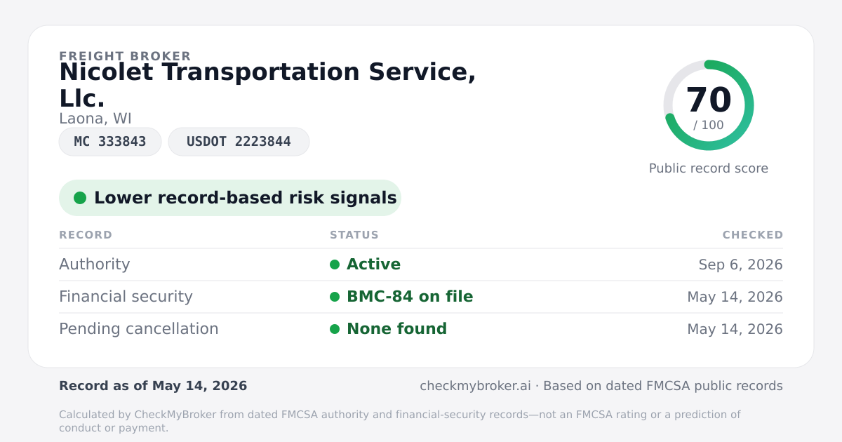Click the Financial security row label
Viewport: 842px width, 442px height.
tap(126, 297)
